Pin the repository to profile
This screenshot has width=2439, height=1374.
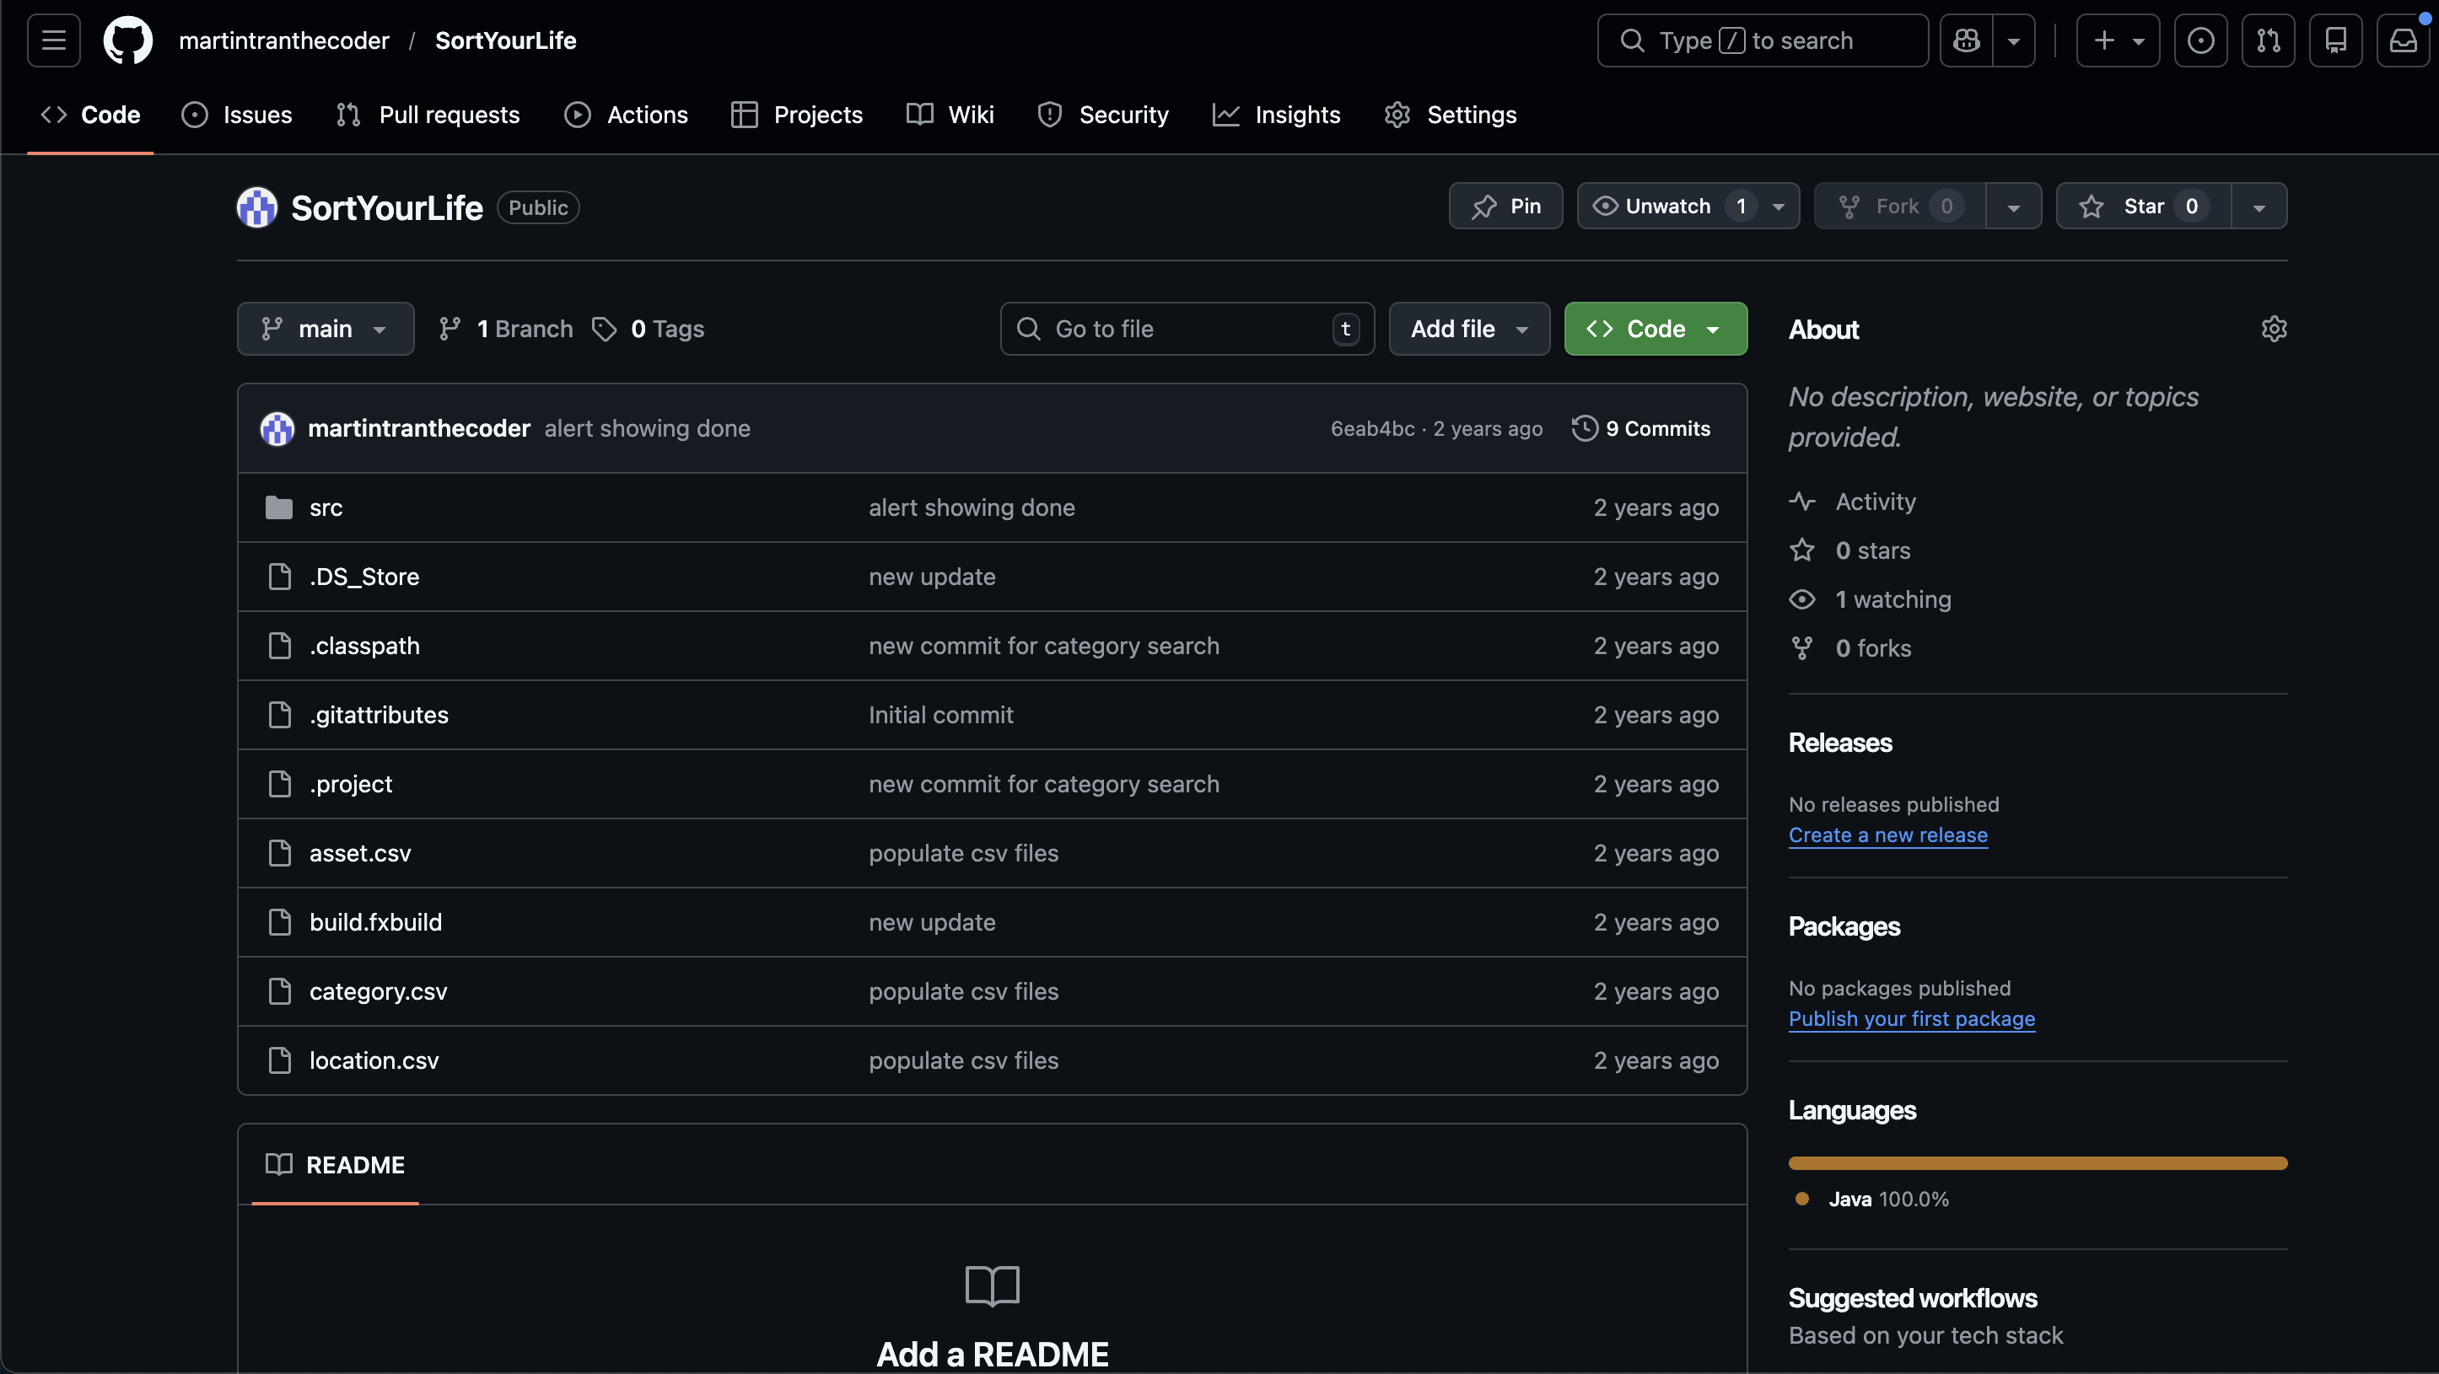(1505, 207)
